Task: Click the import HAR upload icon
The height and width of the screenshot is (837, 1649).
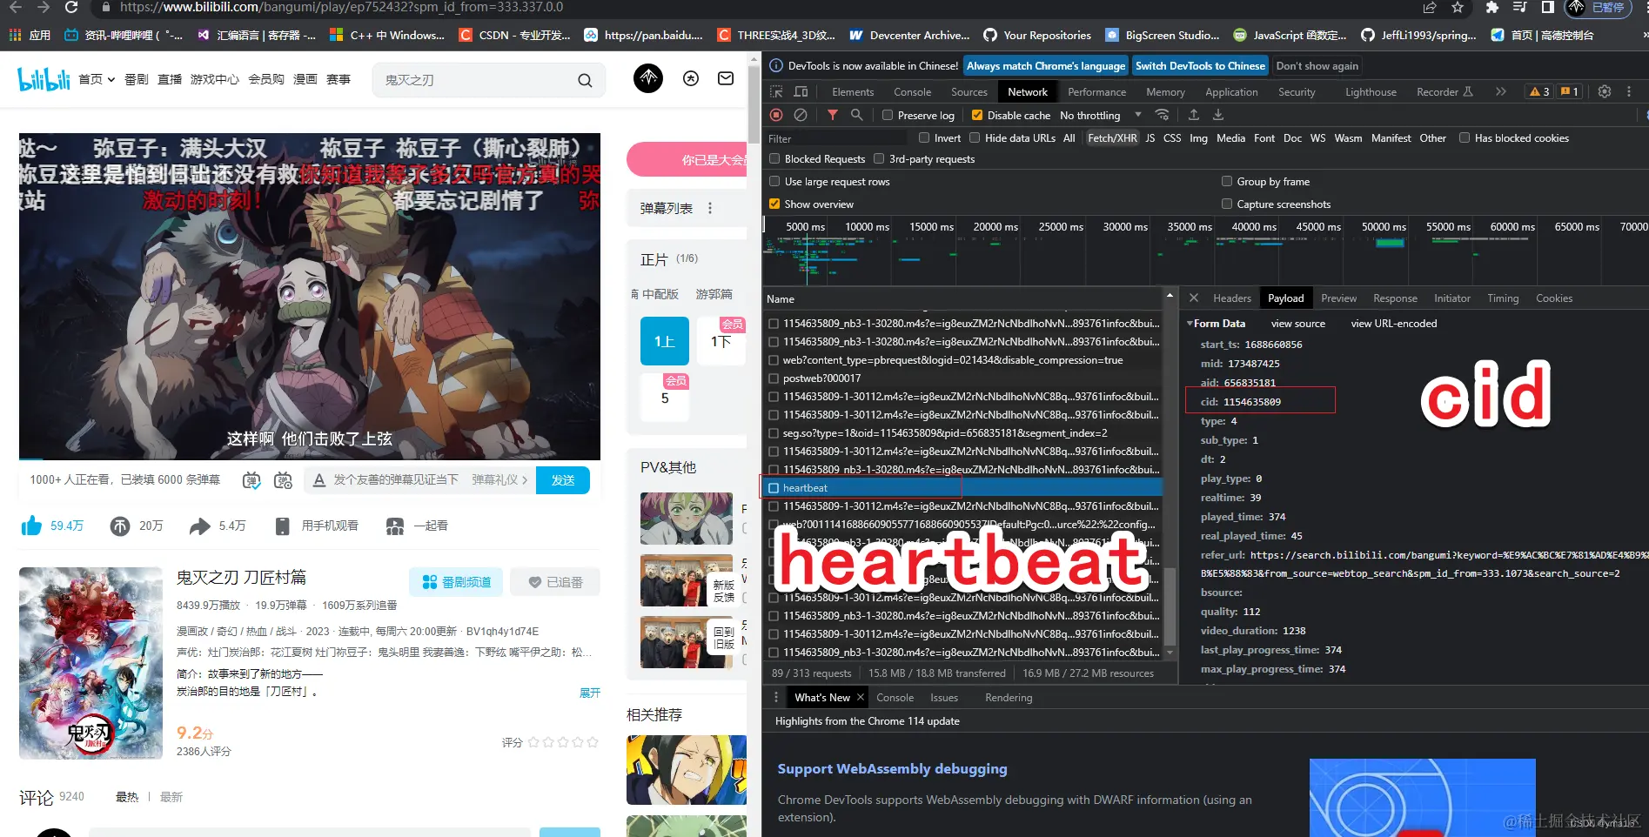Action: (1194, 115)
